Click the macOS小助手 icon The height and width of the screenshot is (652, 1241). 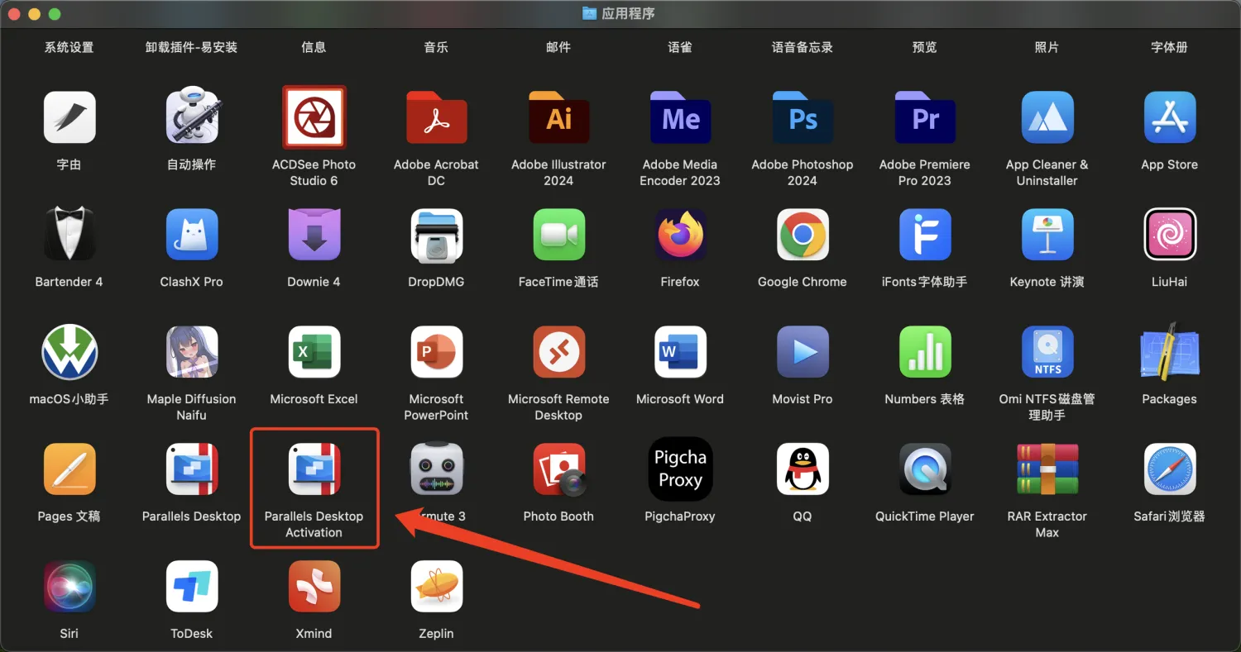(69, 352)
